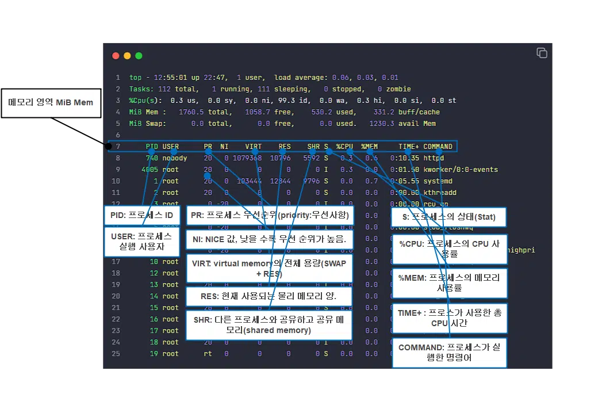Copy the code block with the copy icon
This screenshot has width=602, height=413.
point(542,53)
